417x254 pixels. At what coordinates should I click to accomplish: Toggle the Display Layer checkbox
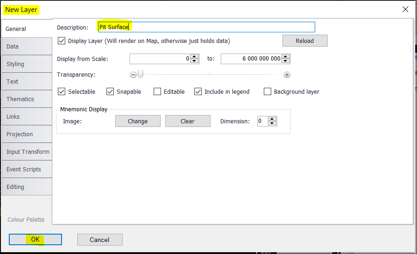[62, 41]
